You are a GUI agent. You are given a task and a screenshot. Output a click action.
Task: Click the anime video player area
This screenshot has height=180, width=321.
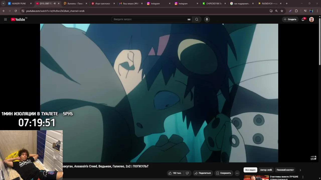click(159, 93)
